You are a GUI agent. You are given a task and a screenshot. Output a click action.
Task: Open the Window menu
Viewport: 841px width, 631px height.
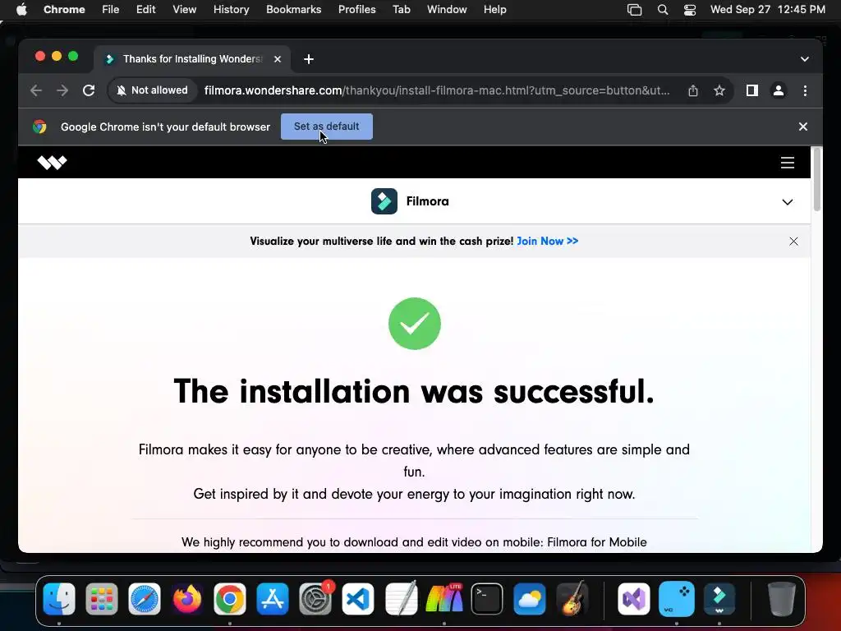click(447, 10)
